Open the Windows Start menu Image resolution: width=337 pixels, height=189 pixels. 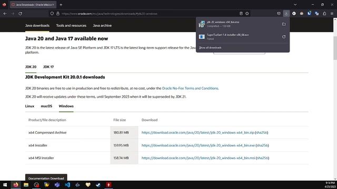point(5,185)
